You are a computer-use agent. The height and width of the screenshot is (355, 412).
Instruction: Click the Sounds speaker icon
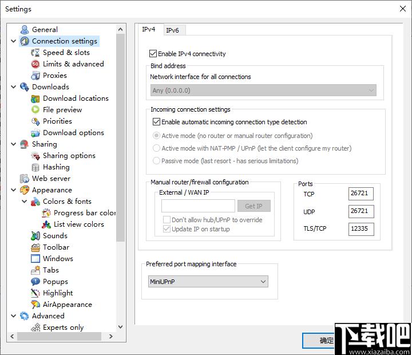click(35, 236)
